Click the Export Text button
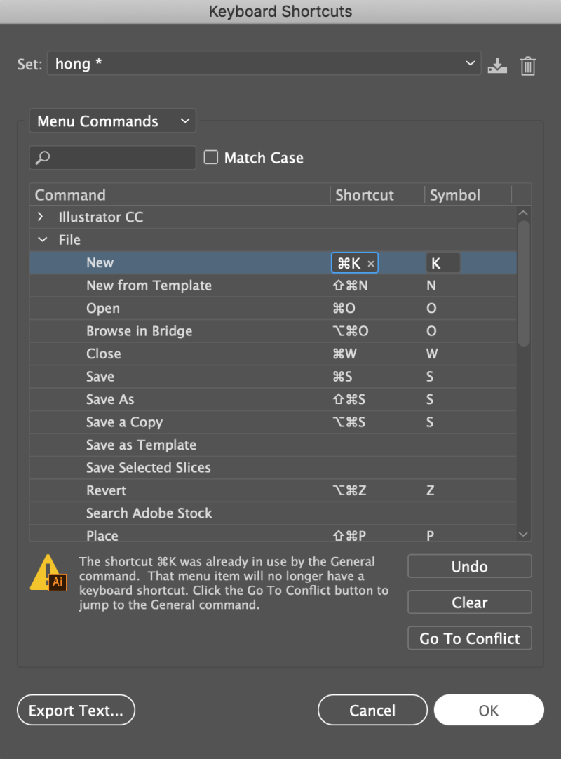The height and width of the screenshot is (759, 561). (76, 711)
